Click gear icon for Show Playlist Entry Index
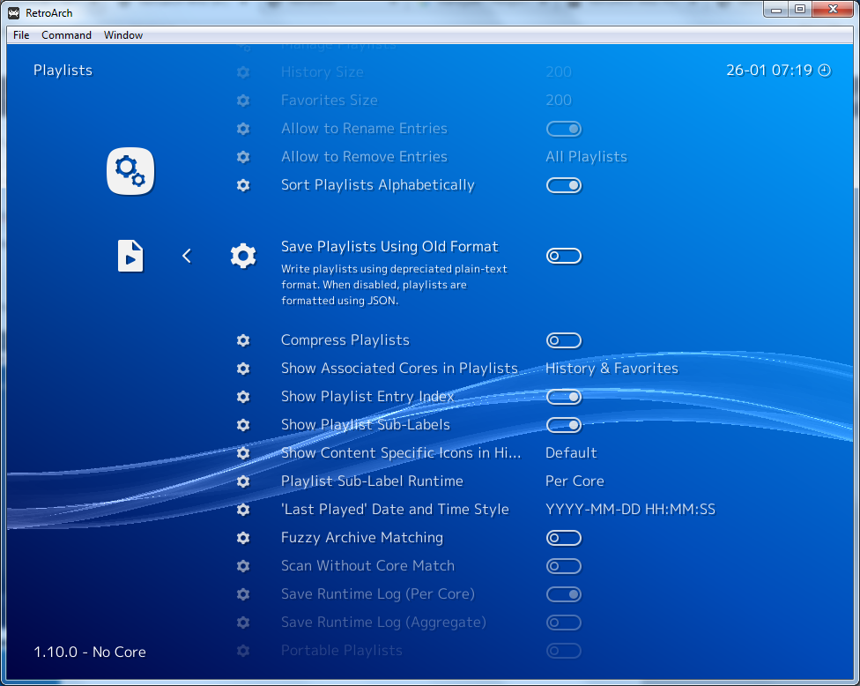This screenshot has width=860, height=686. (243, 397)
